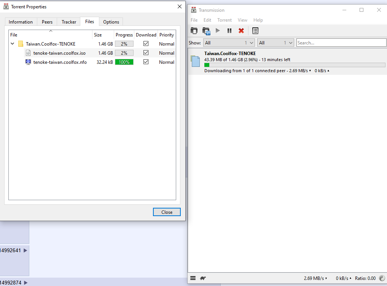
Task: Click Normal priority for the nfo file
Action: (167, 62)
